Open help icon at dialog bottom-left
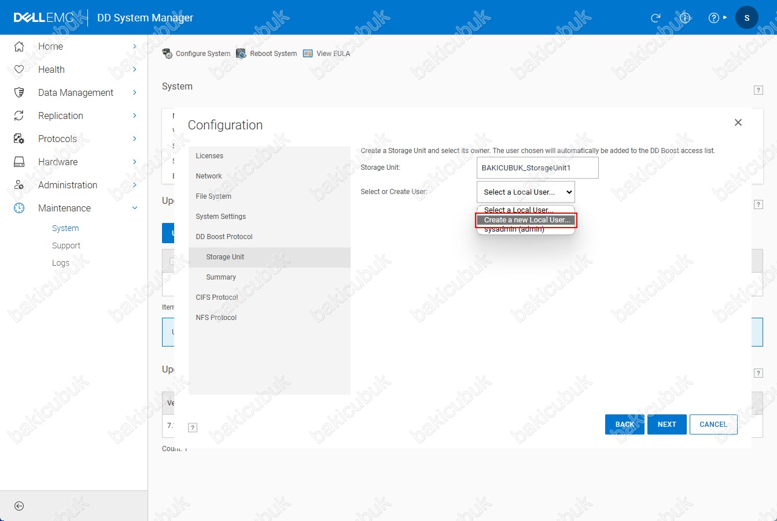Screen dimensions: 777x521 point(193,427)
